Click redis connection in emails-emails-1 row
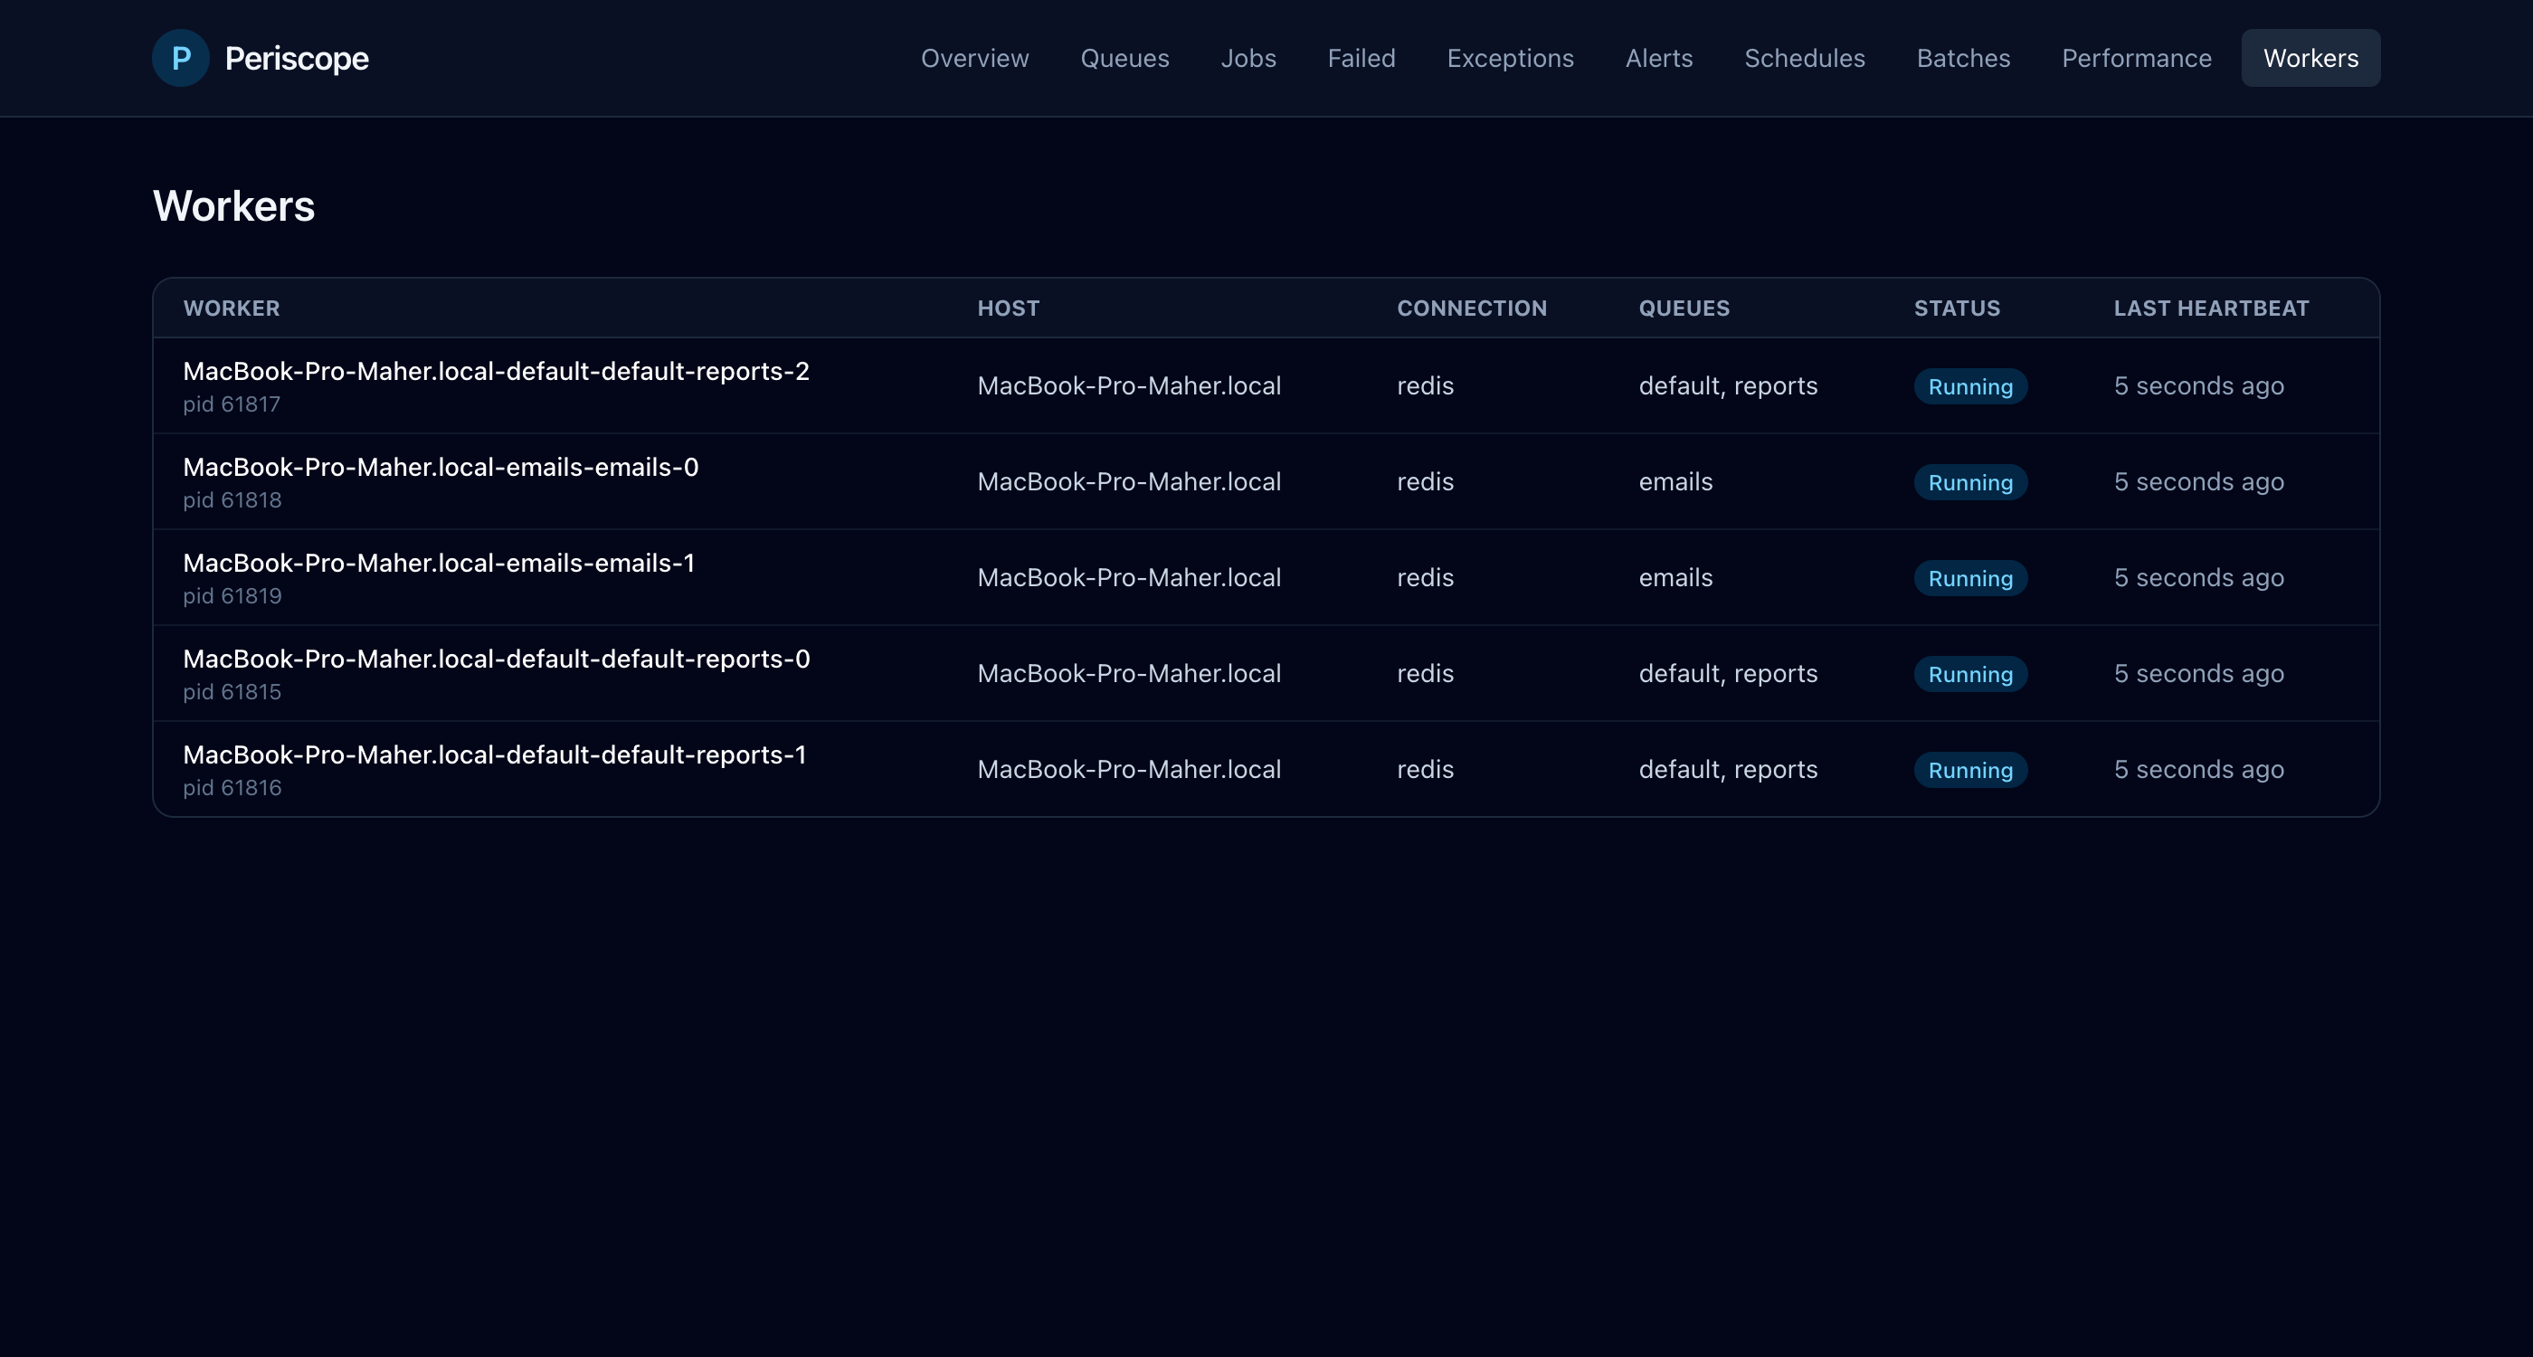 [1425, 577]
